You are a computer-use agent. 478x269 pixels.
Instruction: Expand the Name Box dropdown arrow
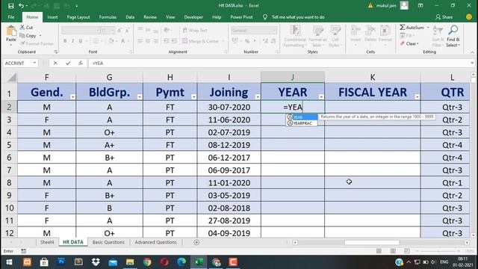tap(35, 63)
